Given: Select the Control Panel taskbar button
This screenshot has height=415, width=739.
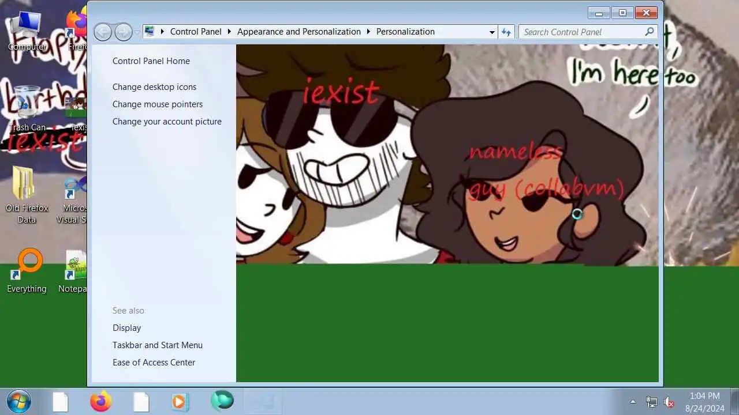Looking at the screenshot, I should (x=261, y=401).
